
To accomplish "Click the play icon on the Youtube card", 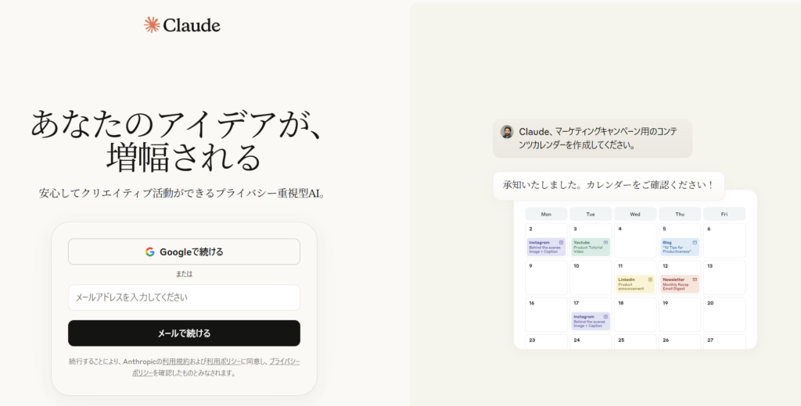I will click(605, 242).
